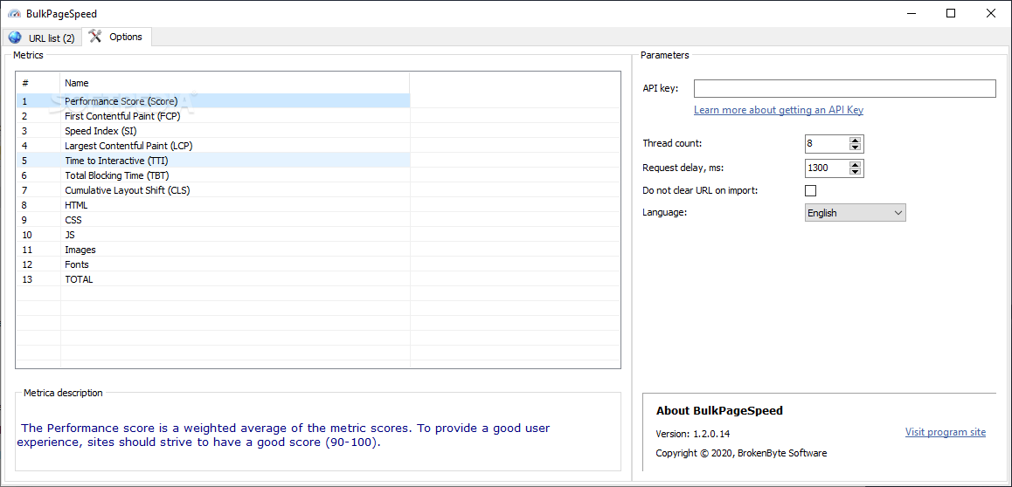Click the BulkPageSpeed app icon in title bar
Viewport: 1012px width, 487px height.
(14, 14)
